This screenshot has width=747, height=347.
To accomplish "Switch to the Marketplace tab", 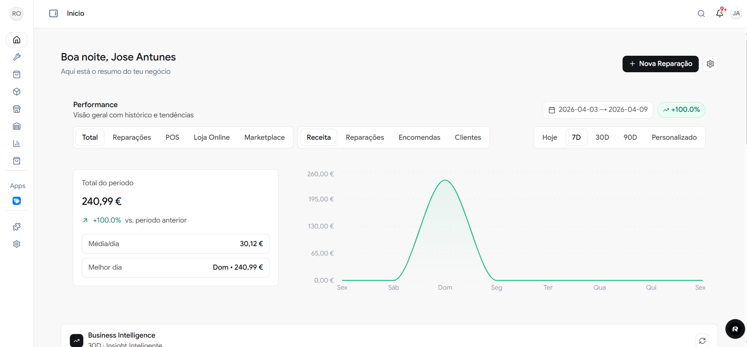I will click(x=264, y=137).
